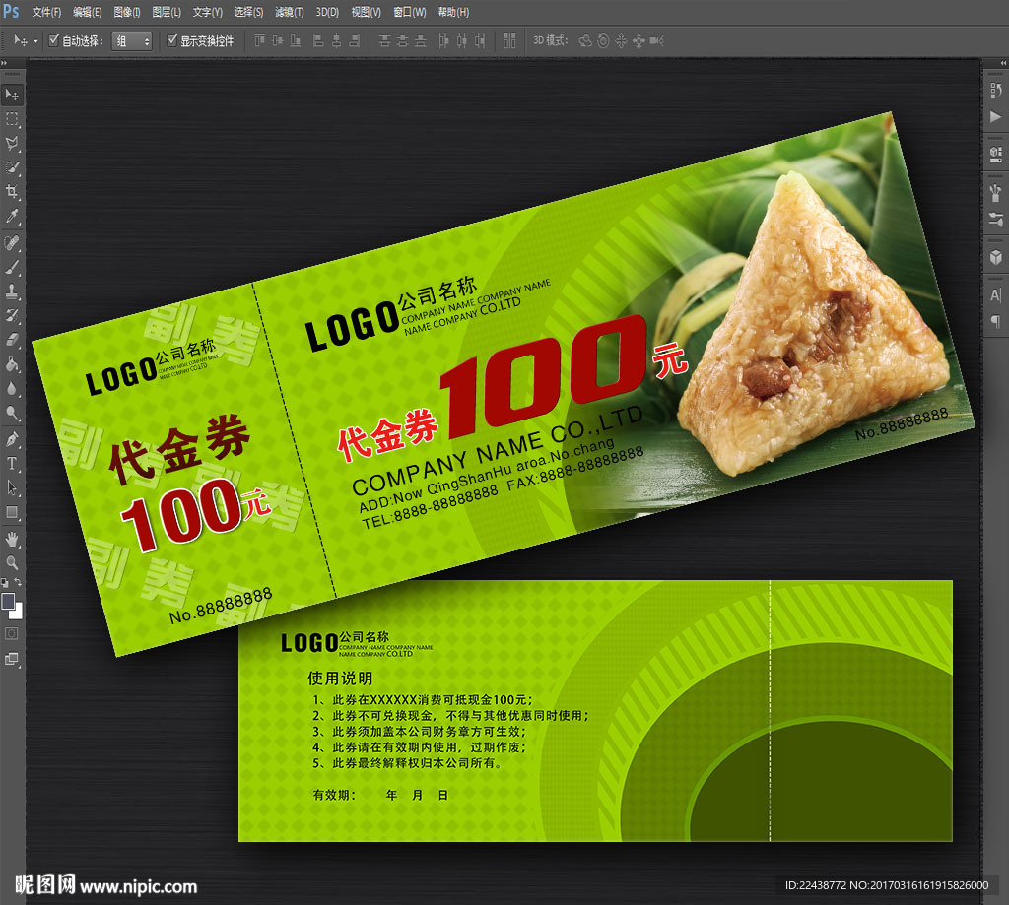Viewport: 1009px width, 905px height.
Task: Select the Crop tool
Action: 12,192
